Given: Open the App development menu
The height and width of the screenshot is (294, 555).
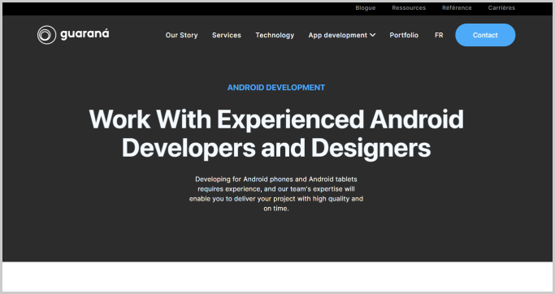Looking at the screenshot, I should click(x=342, y=35).
